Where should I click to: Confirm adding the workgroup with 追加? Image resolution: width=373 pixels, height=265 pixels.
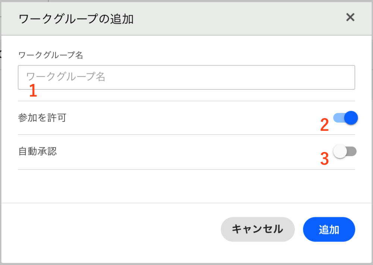(x=329, y=229)
